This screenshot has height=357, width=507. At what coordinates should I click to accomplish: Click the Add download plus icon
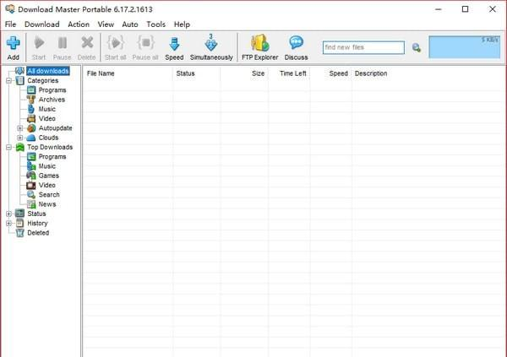coord(14,43)
